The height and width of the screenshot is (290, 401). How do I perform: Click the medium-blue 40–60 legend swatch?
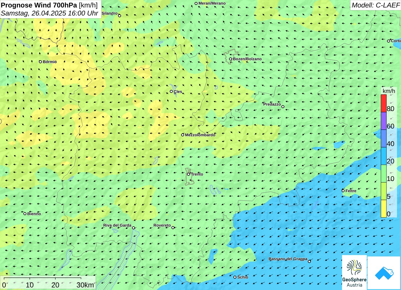click(x=384, y=139)
